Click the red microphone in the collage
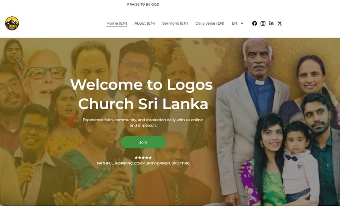Image resolution: width=340 pixels, height=215 pixels. coord(73,122)
